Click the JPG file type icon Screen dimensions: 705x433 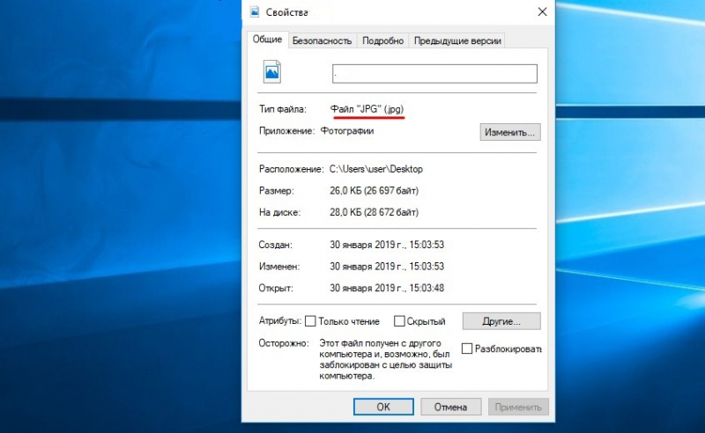point(272,72)
